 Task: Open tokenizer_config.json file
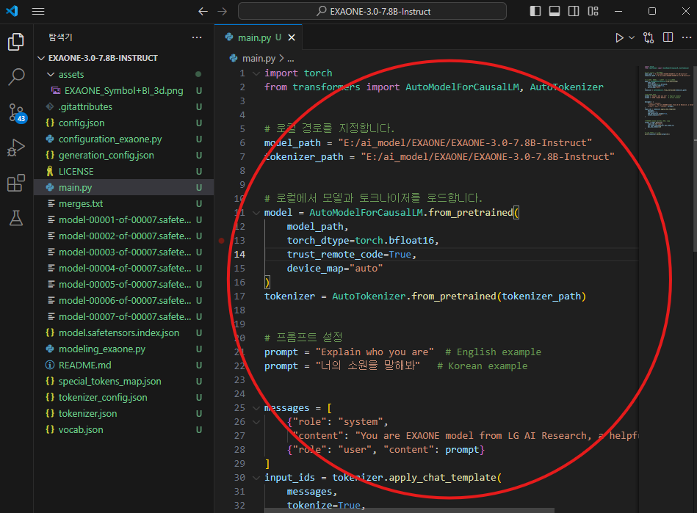[123, 398]
